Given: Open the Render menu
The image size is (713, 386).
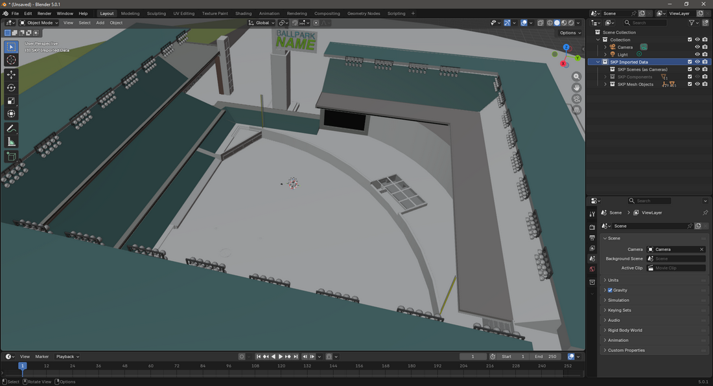Looking at the screenshot, I should 44,14.
